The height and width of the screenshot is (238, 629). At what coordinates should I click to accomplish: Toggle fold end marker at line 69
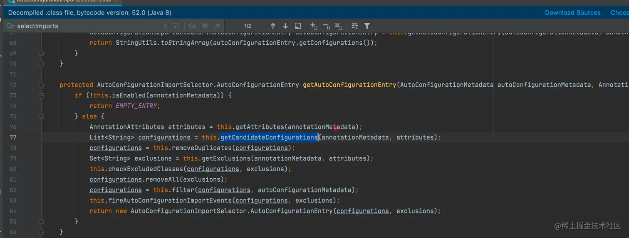(42, 53)
